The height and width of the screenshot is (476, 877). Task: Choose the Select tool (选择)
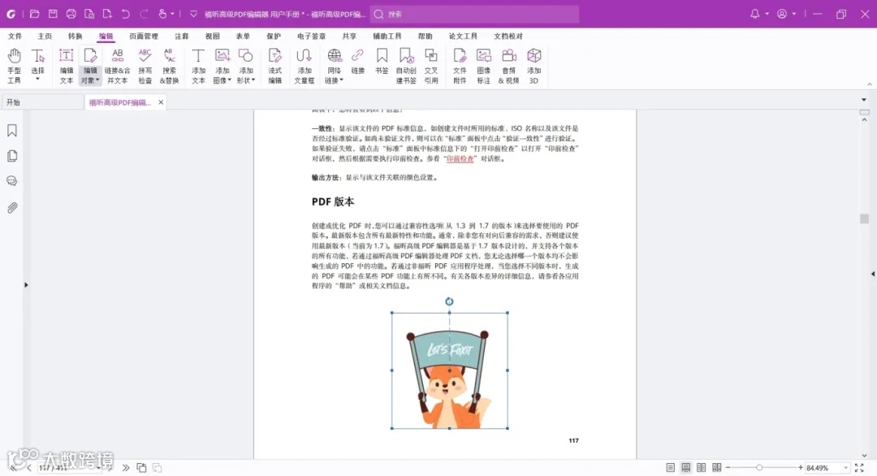click(37, 62)
